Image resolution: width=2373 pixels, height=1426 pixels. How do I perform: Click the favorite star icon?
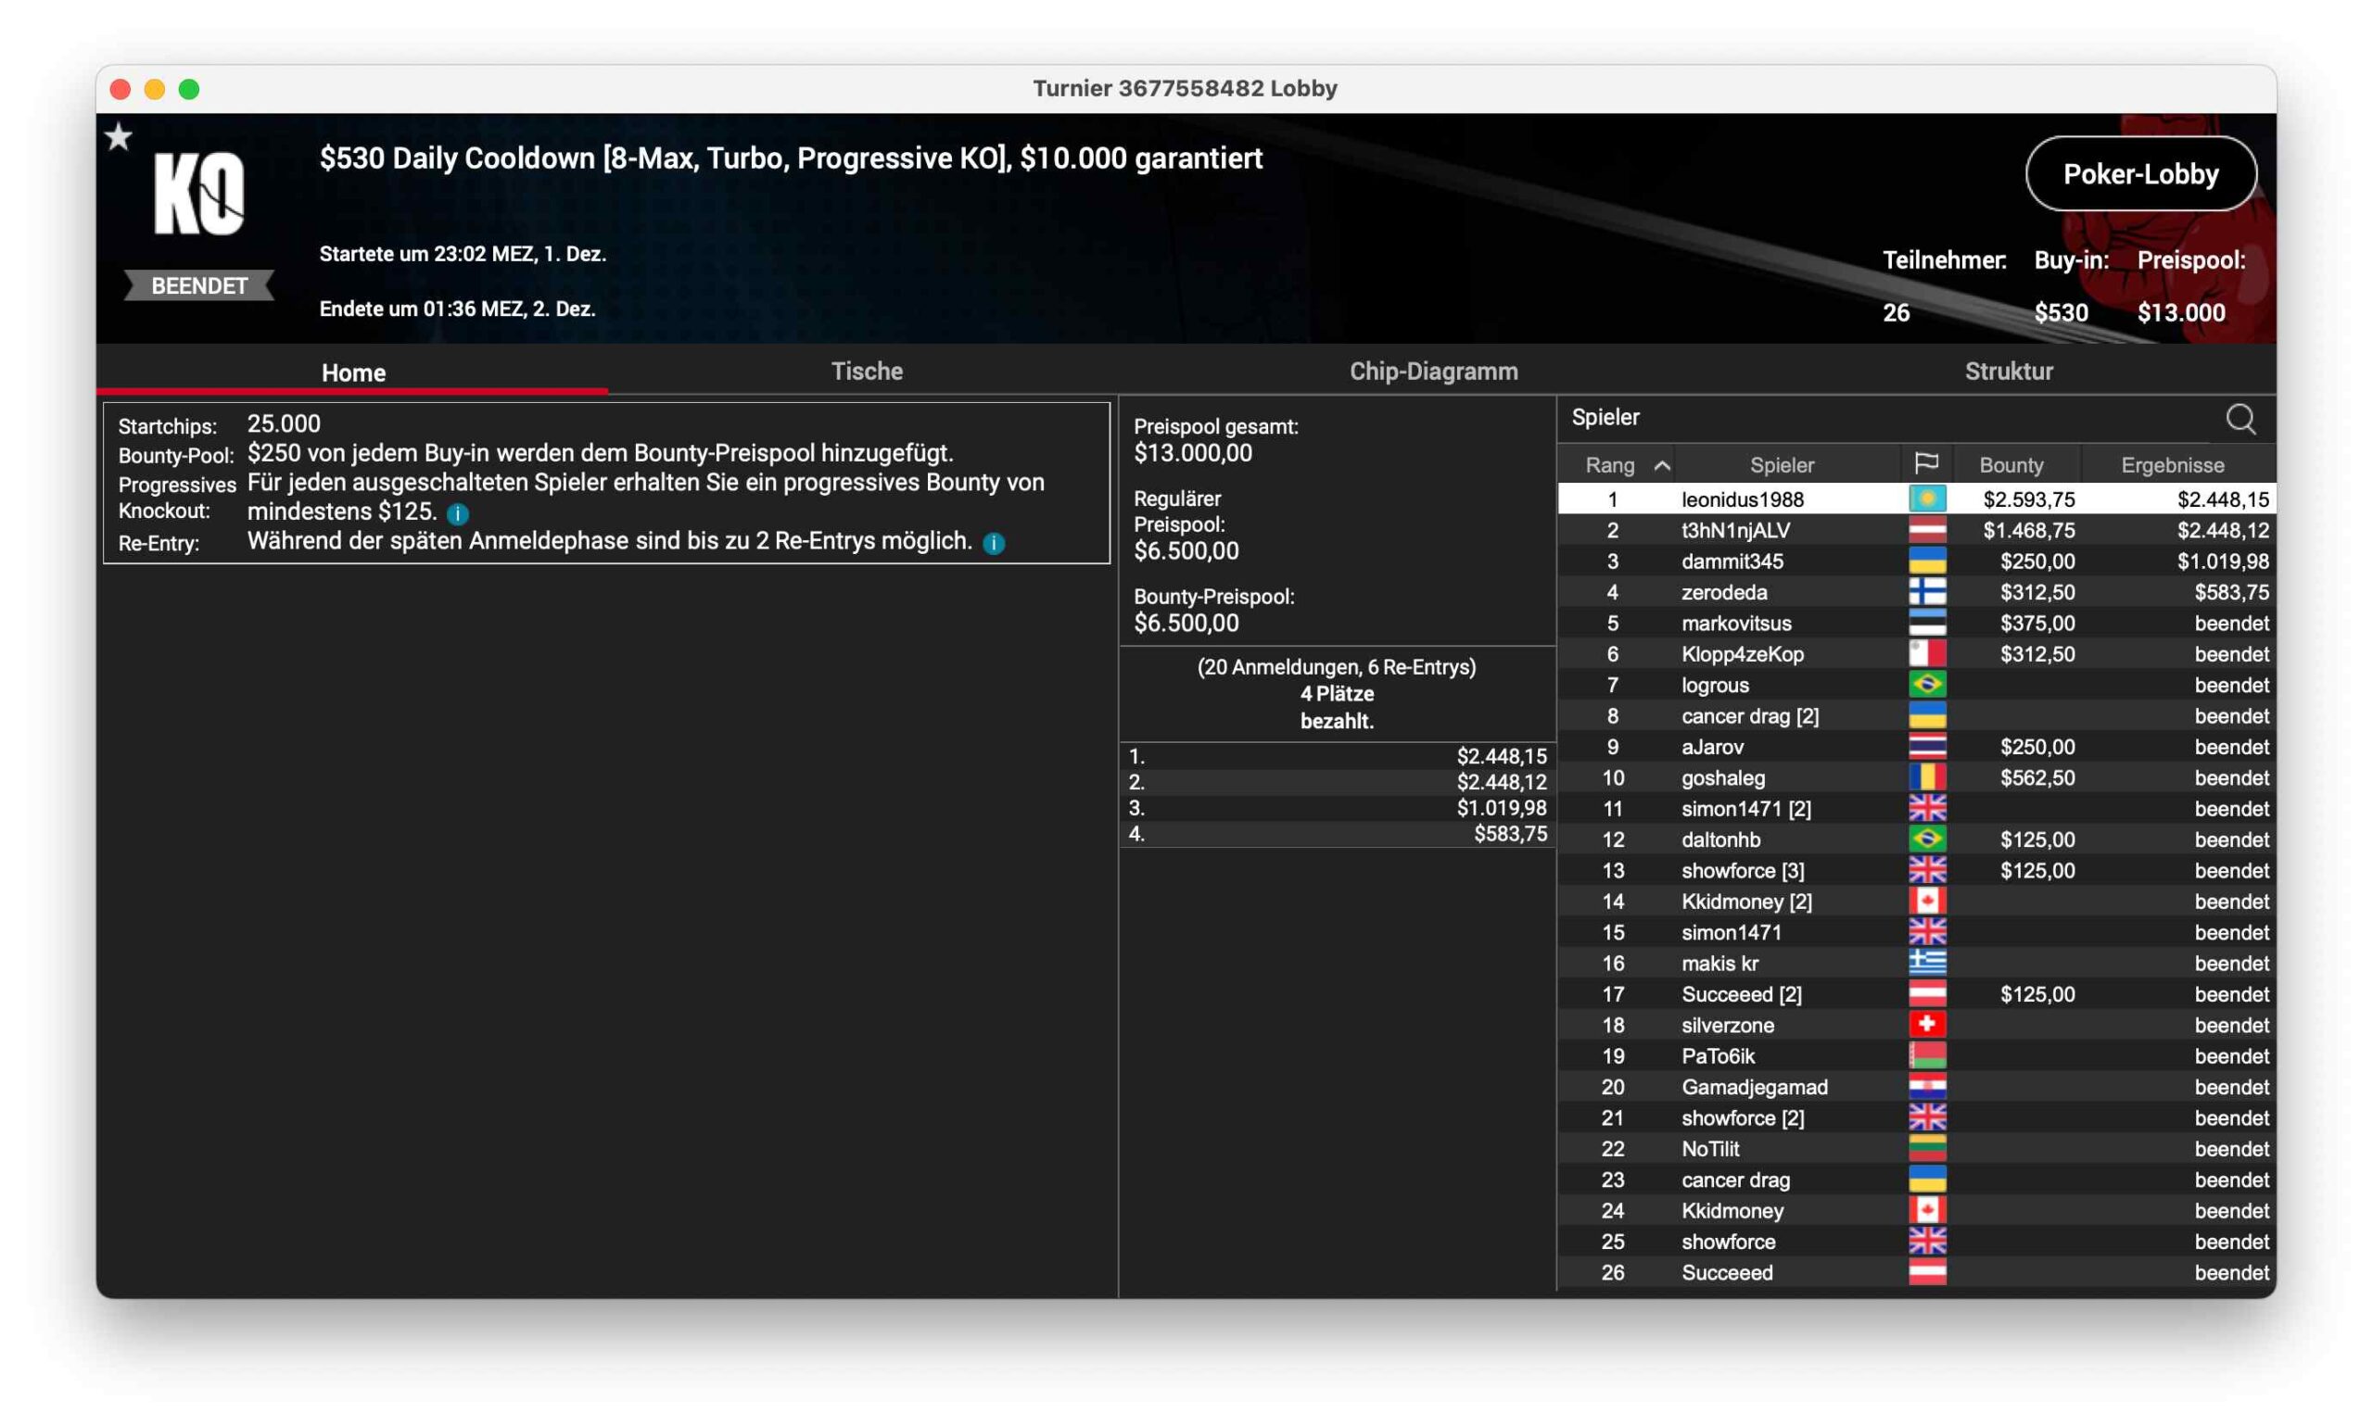119,137
